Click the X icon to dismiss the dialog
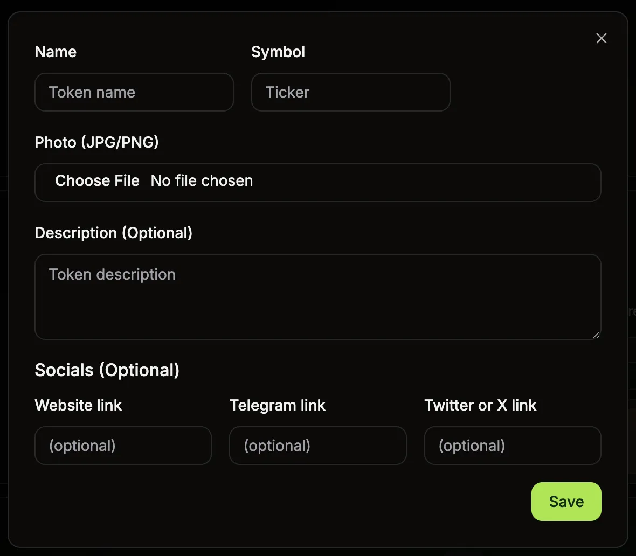Image resolution: width=636 pixels, height=556 pixels. [x=601, y=38]
